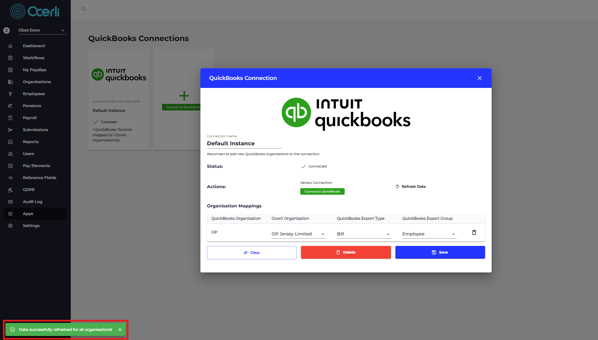598x340 pixels.
Task: Delete the OP mapping row via trash icon
Action: [x=474, y=232]
